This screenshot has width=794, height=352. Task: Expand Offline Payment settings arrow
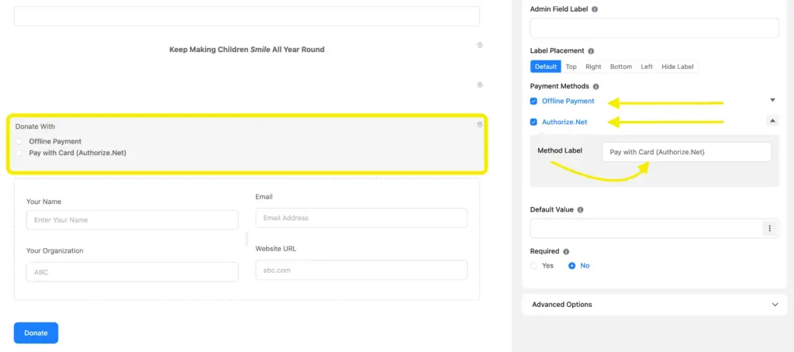(772, 100)
